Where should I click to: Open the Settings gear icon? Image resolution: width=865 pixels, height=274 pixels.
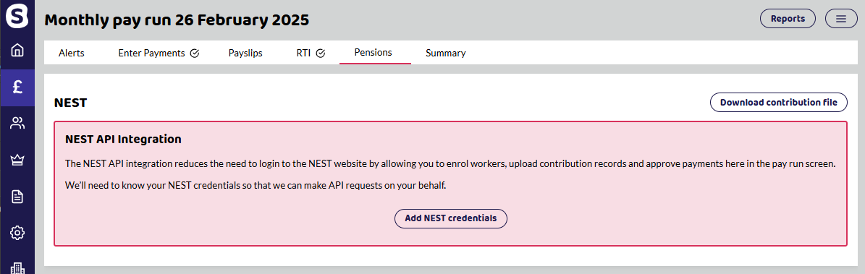click(17, 233)
